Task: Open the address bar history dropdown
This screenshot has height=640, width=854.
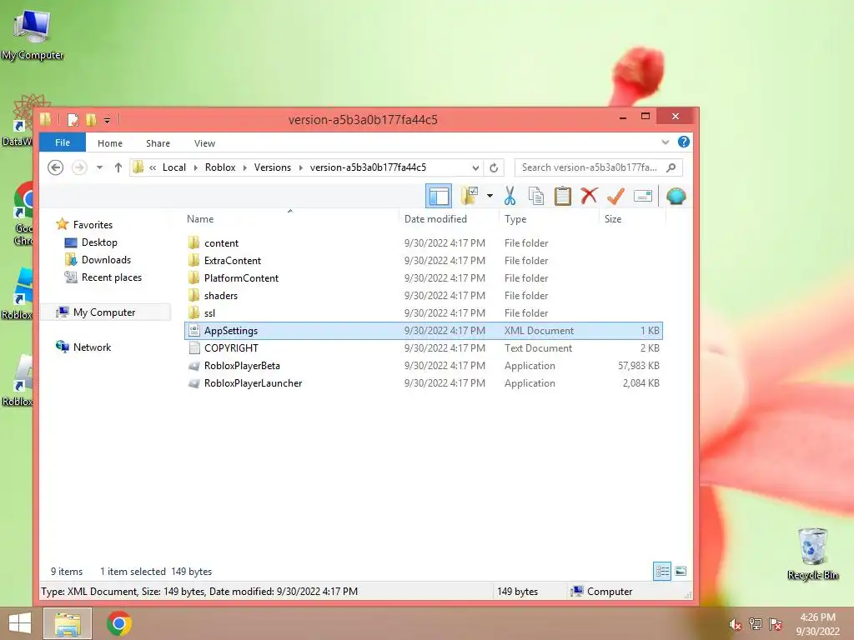Action: (475, 167)
